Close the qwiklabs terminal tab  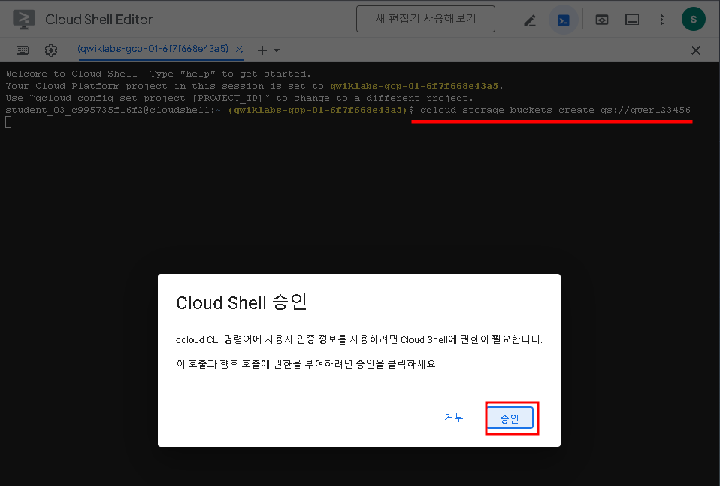(239, 49)
